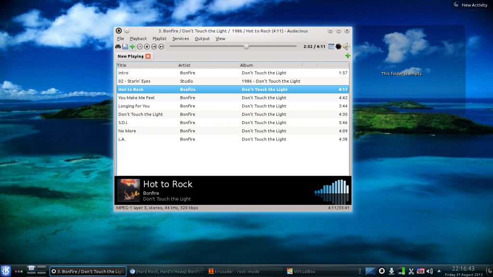The height and width of the screenshot is (277, 493).
Task: Select the You Make Me Feel track
Action: click(x=233, y=98)
